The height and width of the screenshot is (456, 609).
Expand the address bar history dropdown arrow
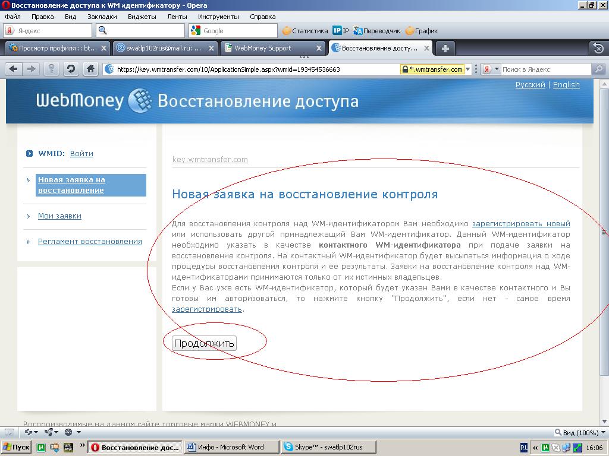[468, 69]
